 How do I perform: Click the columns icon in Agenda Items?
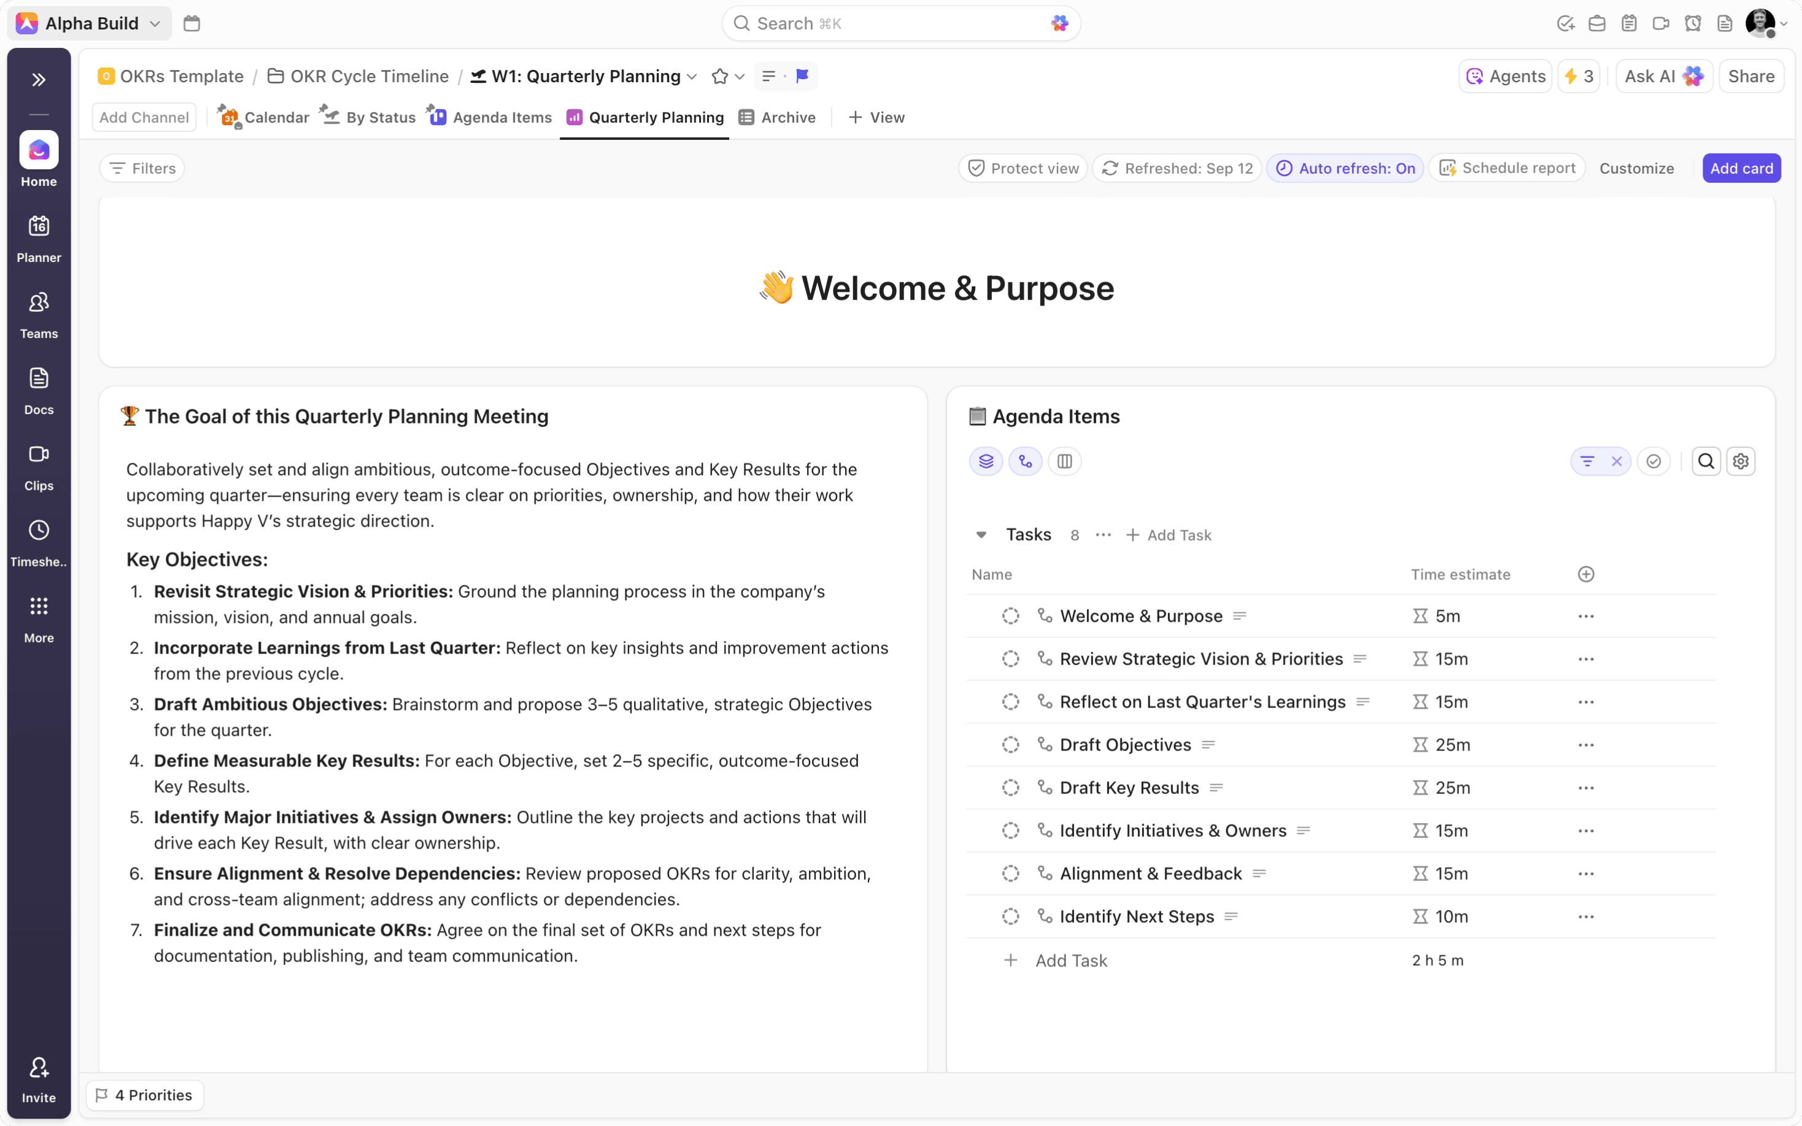(1064, 461)
